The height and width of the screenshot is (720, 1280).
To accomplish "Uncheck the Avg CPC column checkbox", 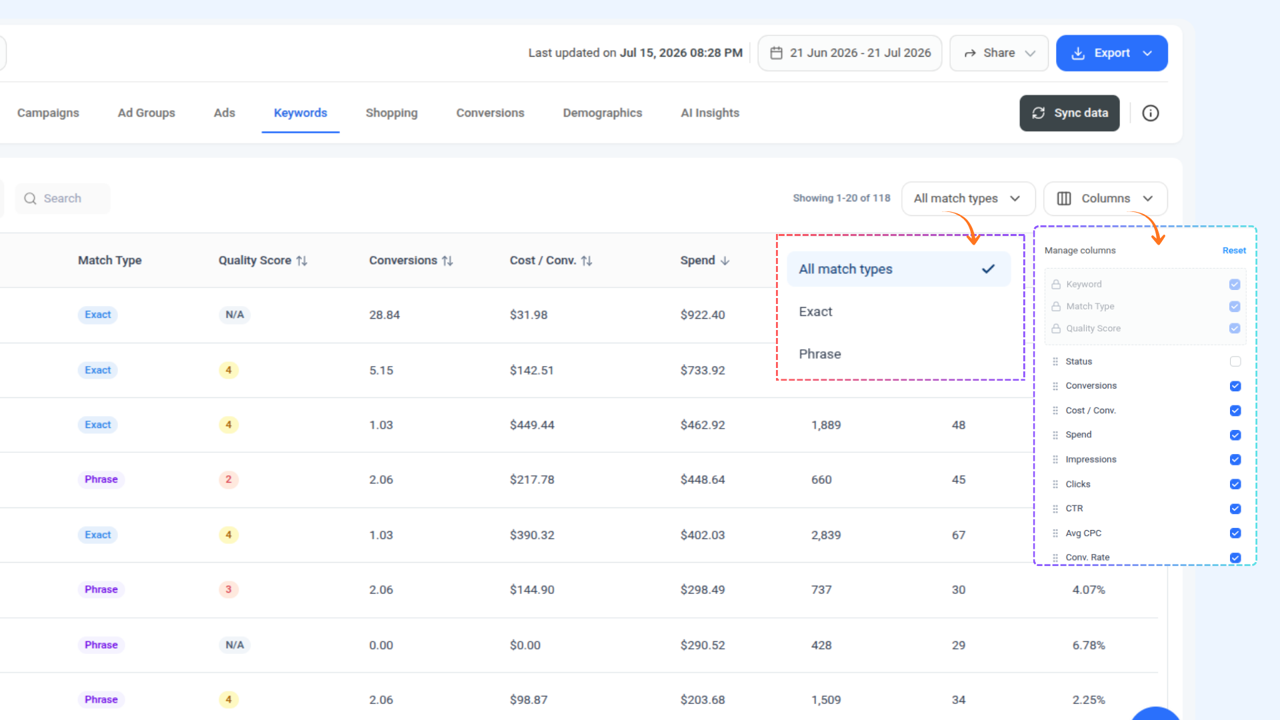I will point(1235,533).
